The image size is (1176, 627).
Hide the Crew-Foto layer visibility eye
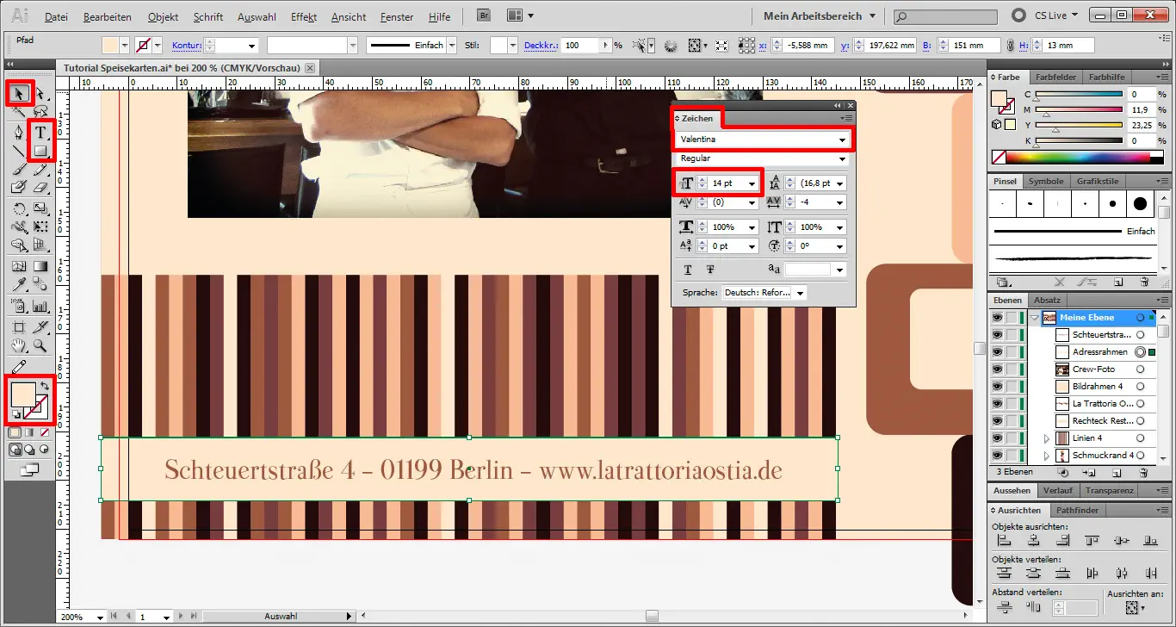tap(996, 369)
